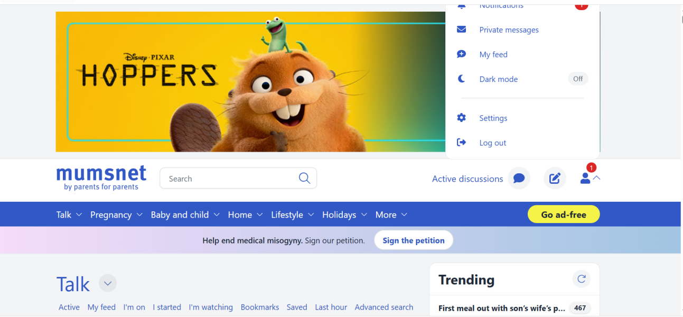Open the Bookmarks filter

[x=260, y=307]
